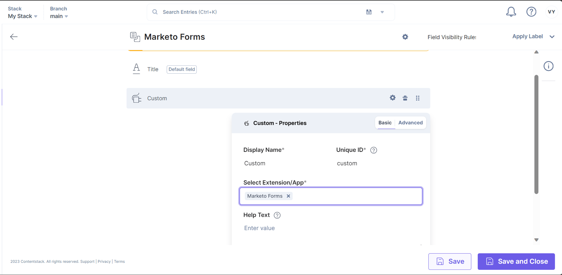This screenshot has width=562, height=275.
Task: Open the Privacy link in footer
Action: (x=104, y=262)
